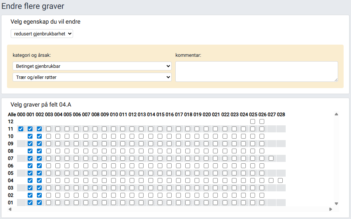Click the '028' column header

click(x=281, y=115)
